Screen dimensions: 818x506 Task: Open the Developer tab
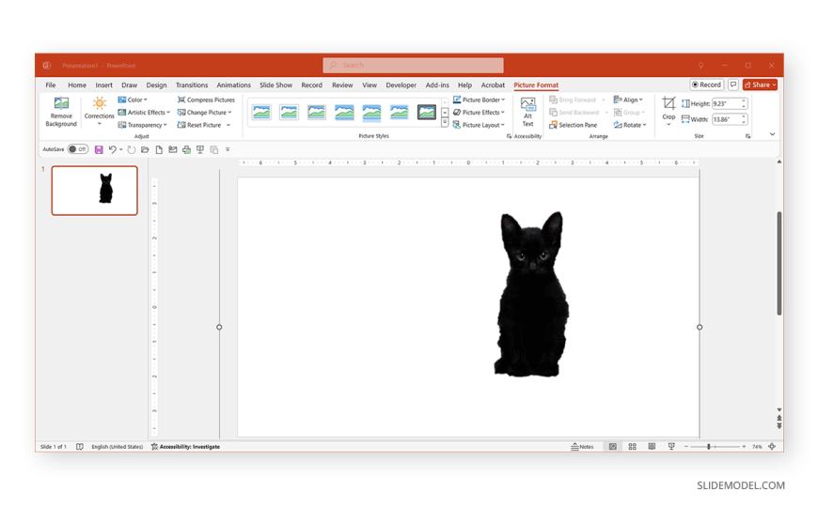[401, 84]
